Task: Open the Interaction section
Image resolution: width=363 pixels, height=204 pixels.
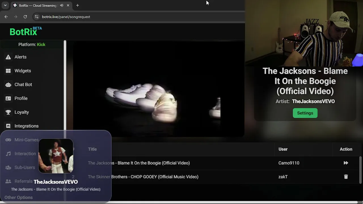Action: 25,154
